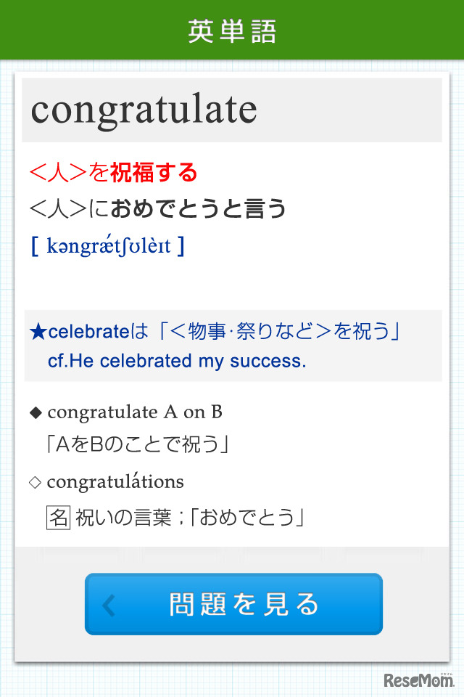Select the headword congratulate
The width and height of the screenshot is (464, 697).
(144, 110)
